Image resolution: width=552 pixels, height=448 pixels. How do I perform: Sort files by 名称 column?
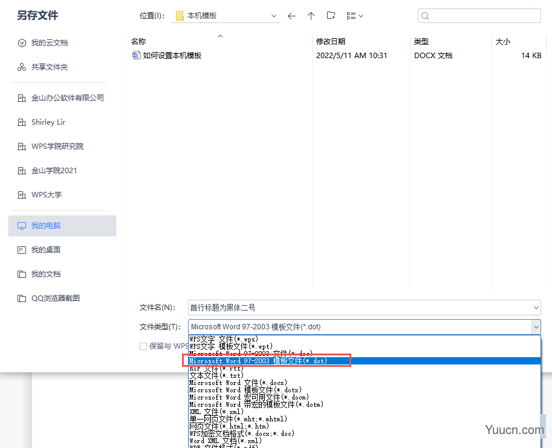138,42
